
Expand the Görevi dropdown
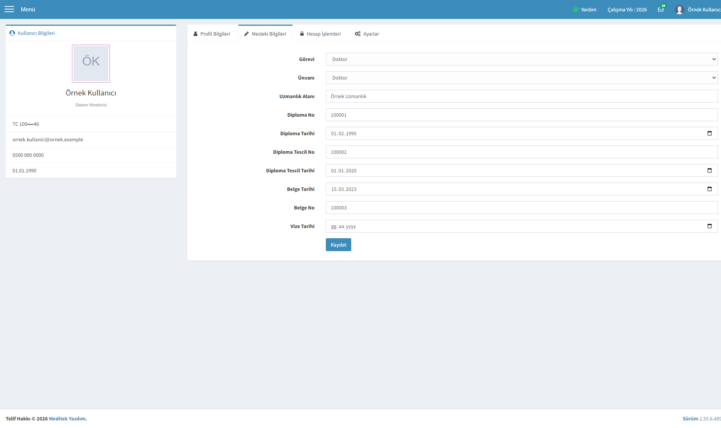(x=522, y=59)
